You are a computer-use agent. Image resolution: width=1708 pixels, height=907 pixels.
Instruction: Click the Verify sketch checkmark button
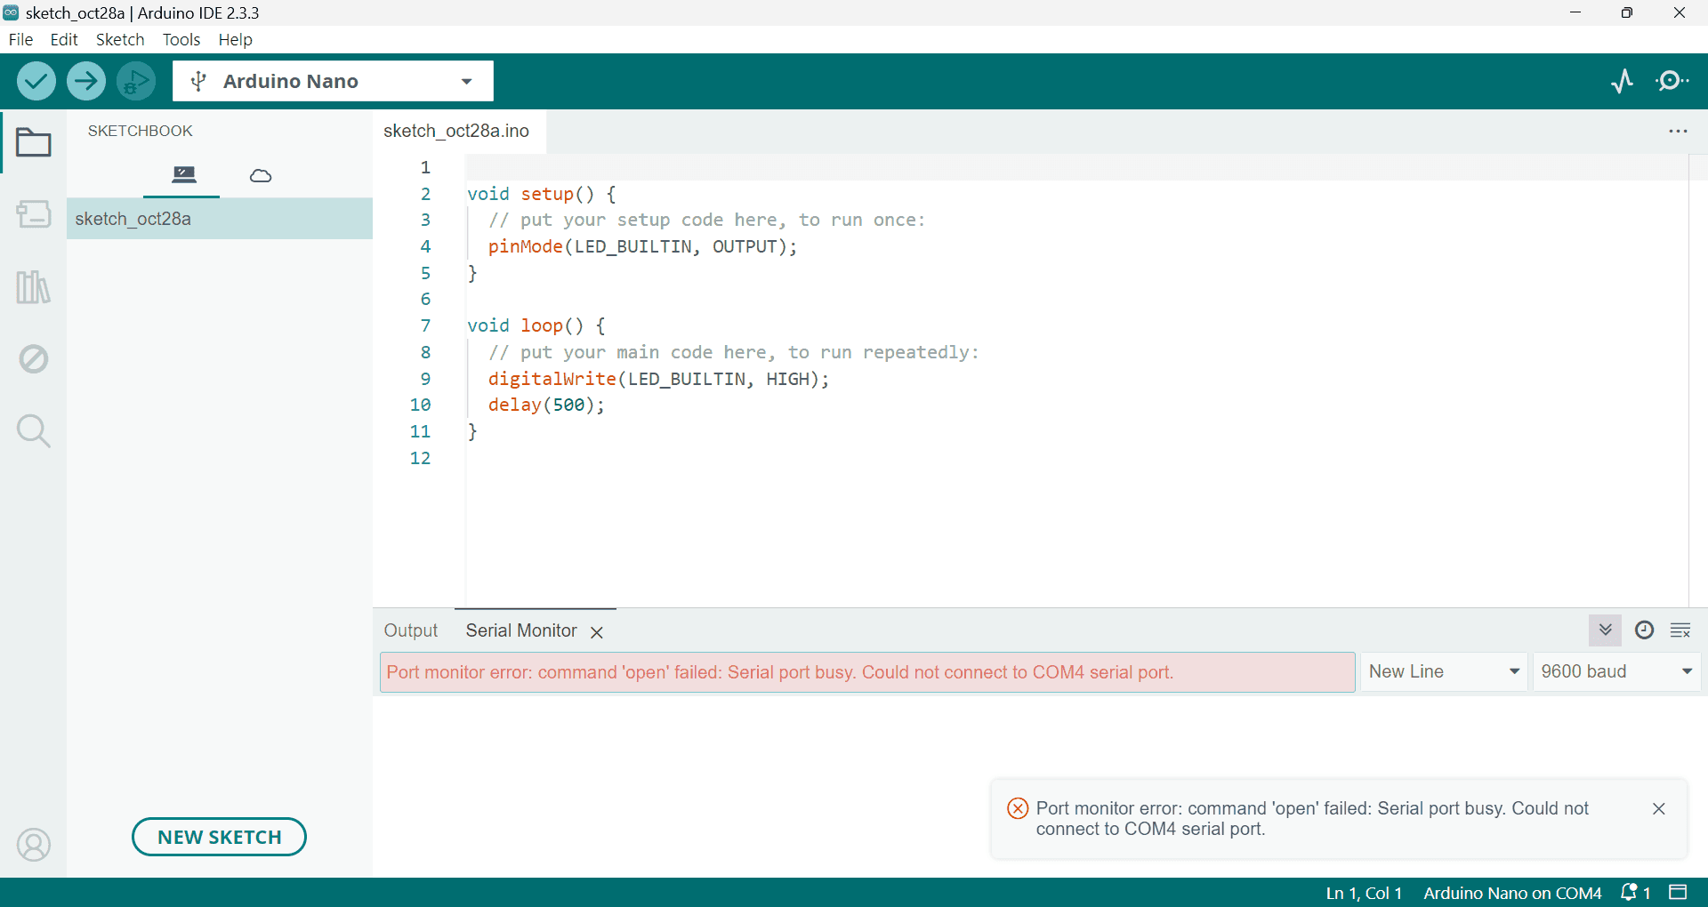36,82
